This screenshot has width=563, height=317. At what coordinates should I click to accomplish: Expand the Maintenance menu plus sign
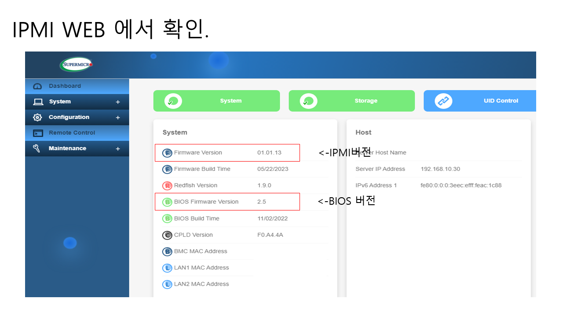[117, 149]
